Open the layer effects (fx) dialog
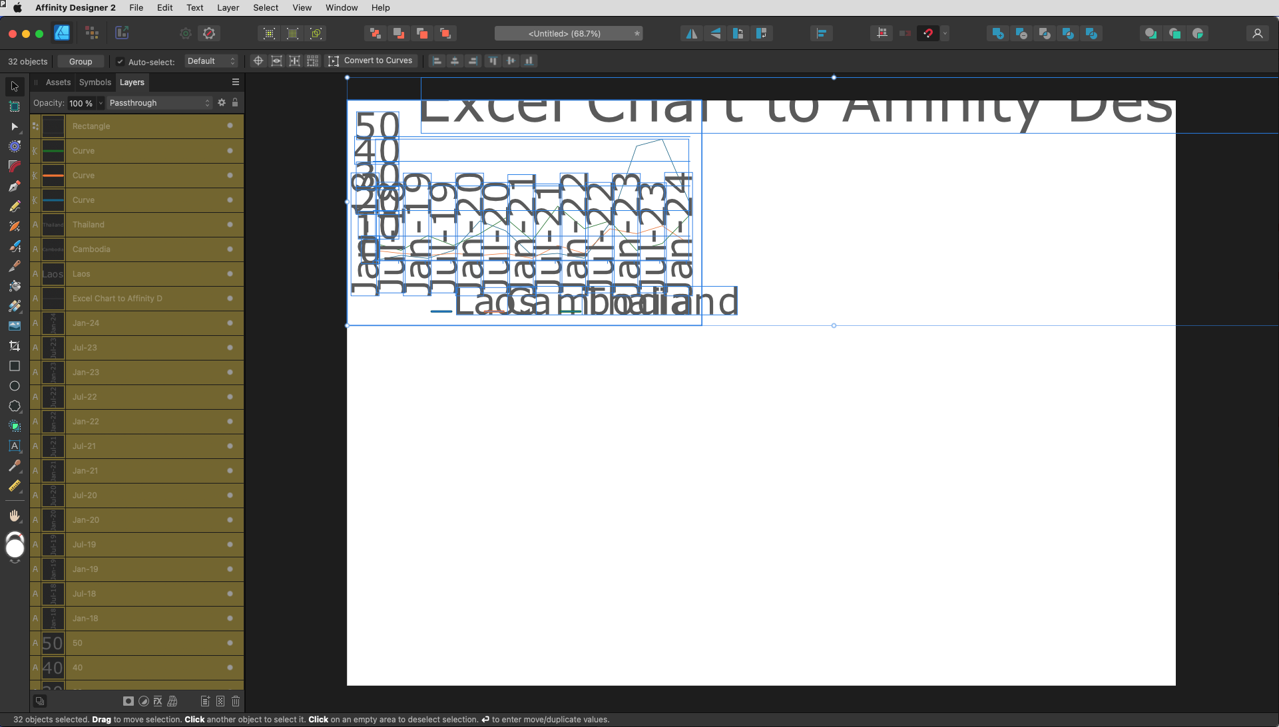 [158, 702]
